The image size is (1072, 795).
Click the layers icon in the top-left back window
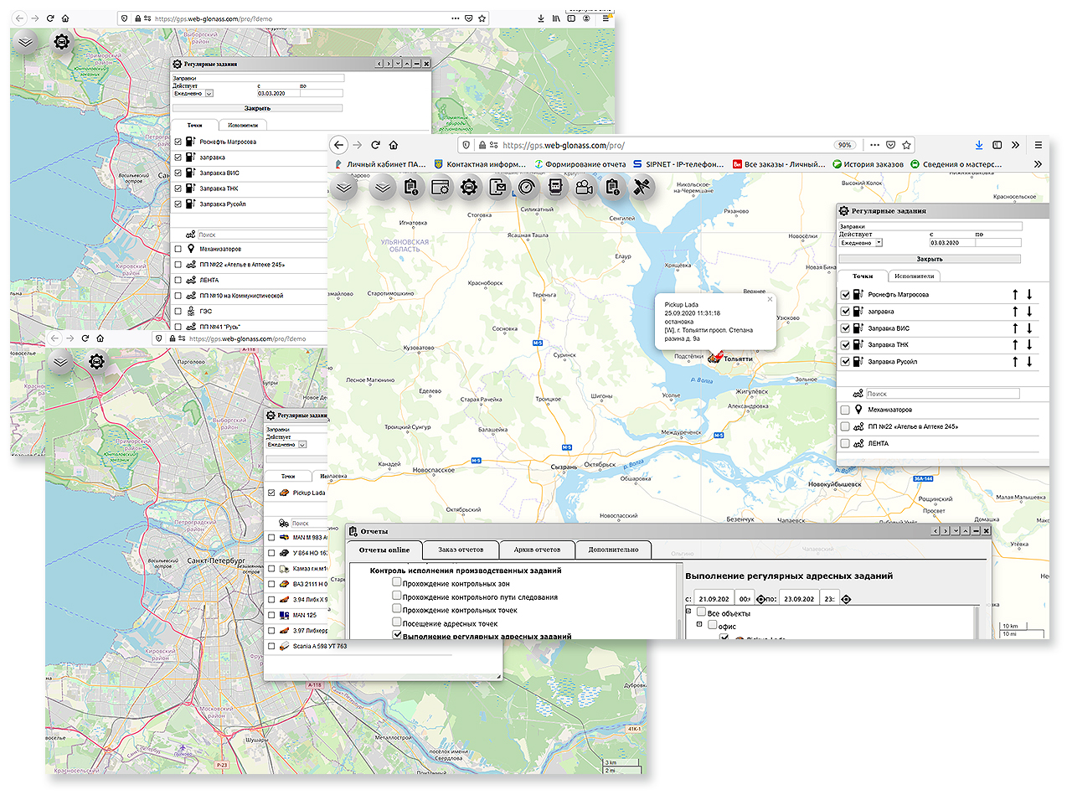(25, 41)
